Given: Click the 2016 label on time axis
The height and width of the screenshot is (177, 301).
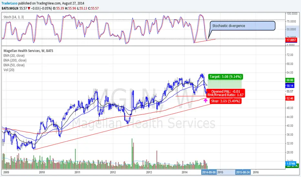Looking at the screenshot, I should click(x=256, y=172).
